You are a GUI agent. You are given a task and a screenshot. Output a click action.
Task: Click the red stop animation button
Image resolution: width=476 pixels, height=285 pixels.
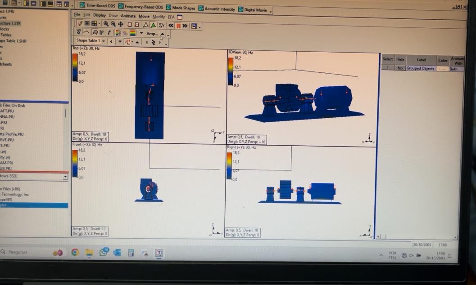tap(178, 26)
